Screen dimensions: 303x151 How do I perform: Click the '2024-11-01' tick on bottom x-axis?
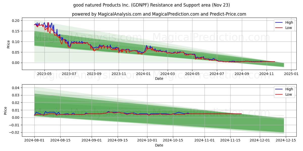tap(205, 140)
